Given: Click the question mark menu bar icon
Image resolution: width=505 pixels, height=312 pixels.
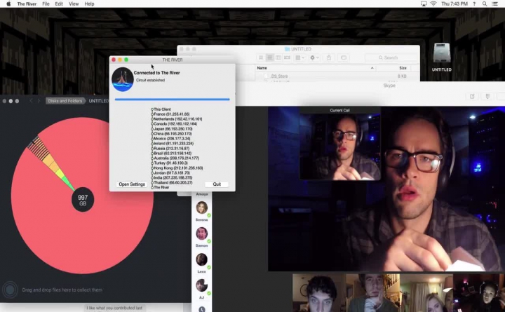Looking at the screenshot, I should (x=474, y=4).
